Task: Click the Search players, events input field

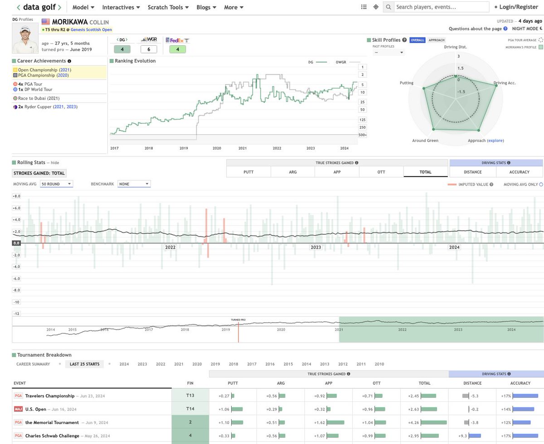Action: coord(442,7)
